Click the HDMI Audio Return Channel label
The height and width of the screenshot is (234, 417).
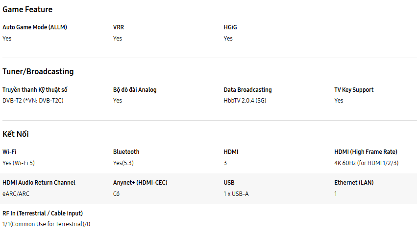pos(39,183)
